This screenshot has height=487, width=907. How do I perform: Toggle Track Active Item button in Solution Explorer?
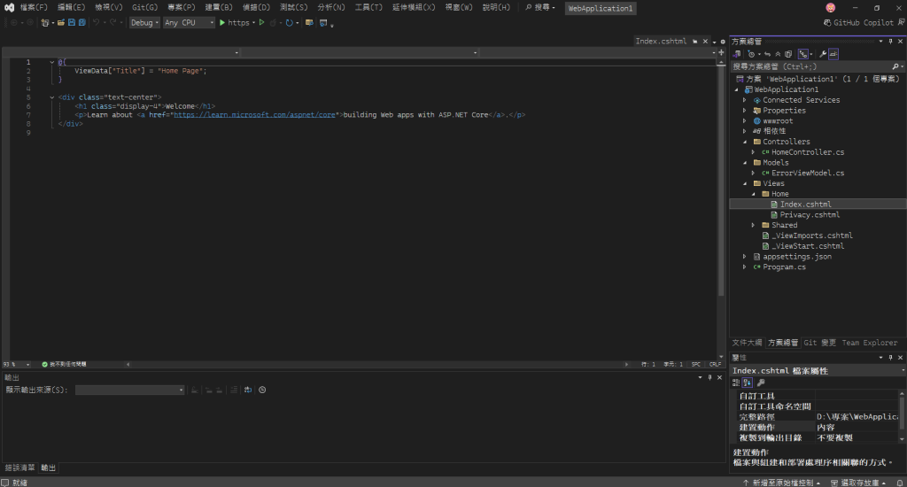802,54
